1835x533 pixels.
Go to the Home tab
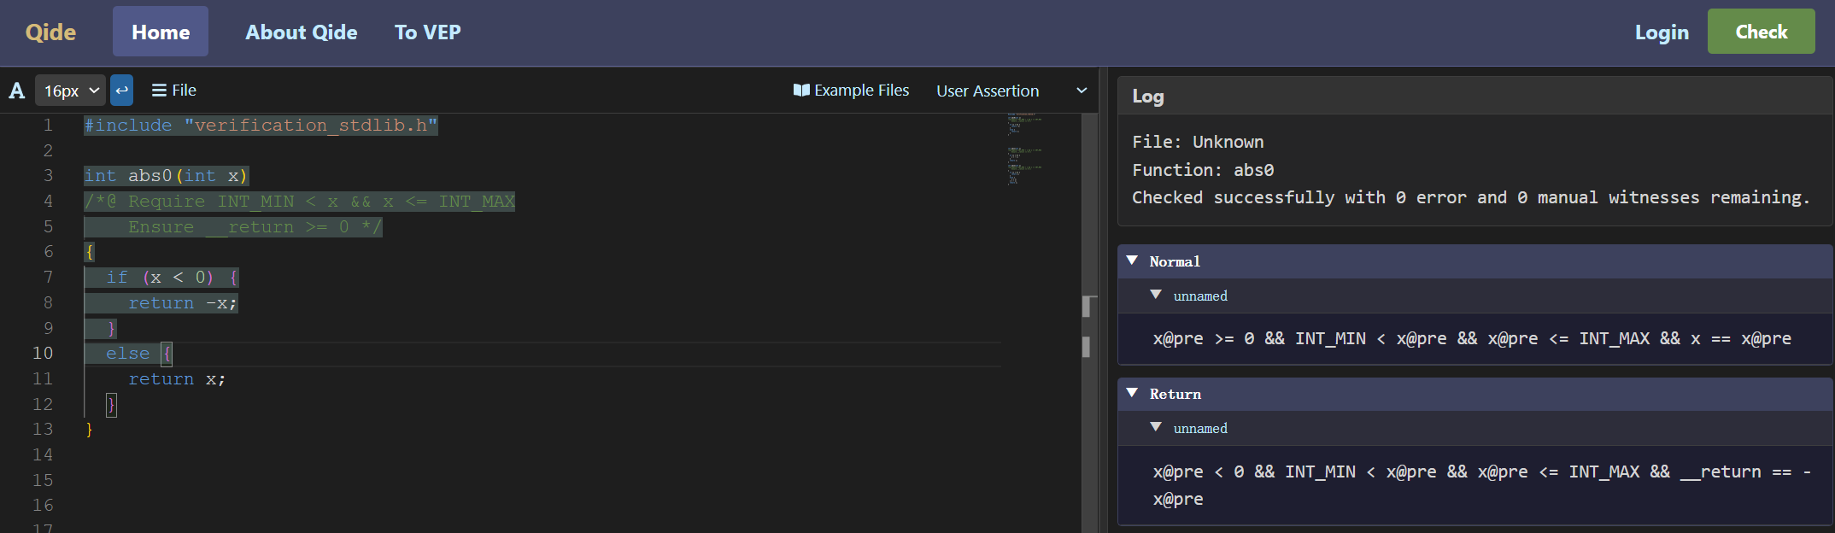[161, 32]
